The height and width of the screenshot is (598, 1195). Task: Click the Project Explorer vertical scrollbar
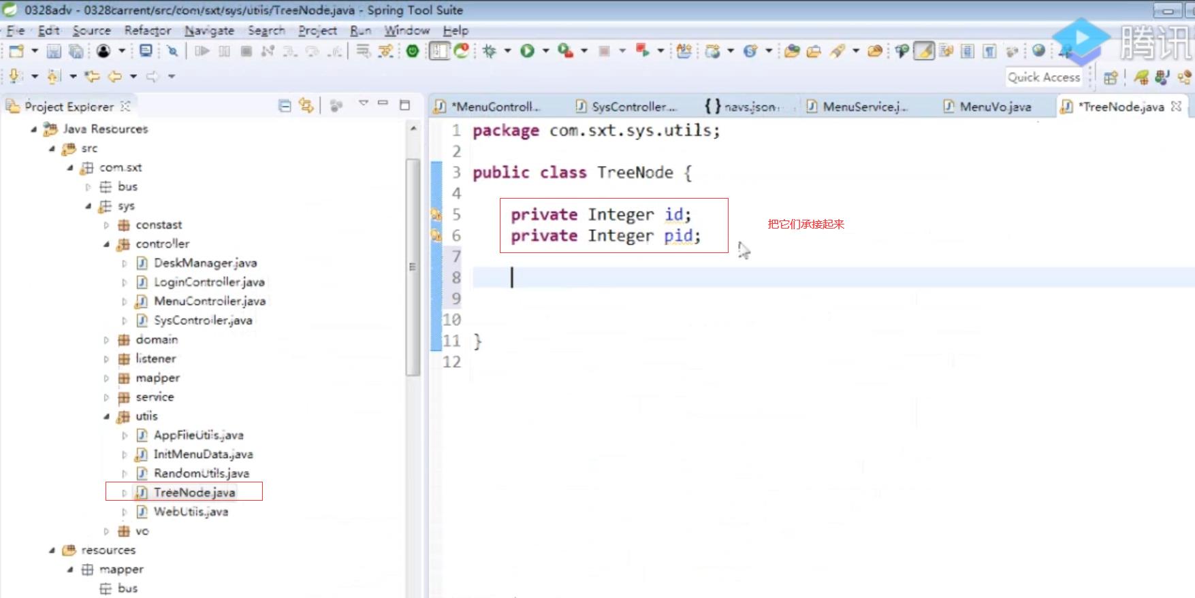point(413,267)
